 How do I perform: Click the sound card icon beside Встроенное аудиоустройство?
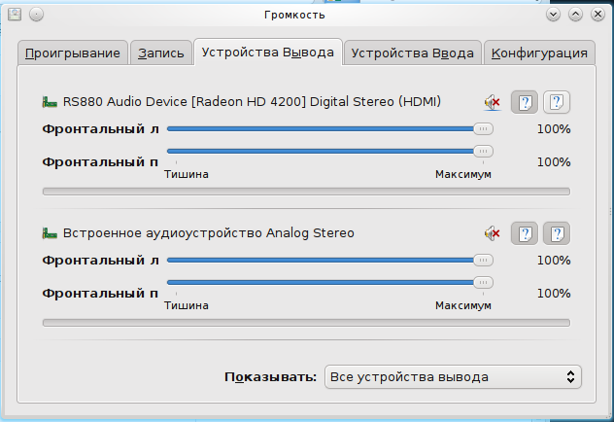point(50,233)
